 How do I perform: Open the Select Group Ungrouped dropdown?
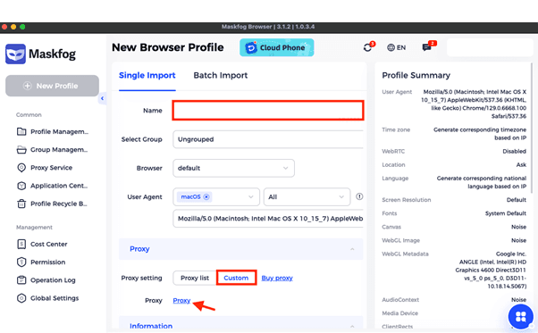coord(268,139)
